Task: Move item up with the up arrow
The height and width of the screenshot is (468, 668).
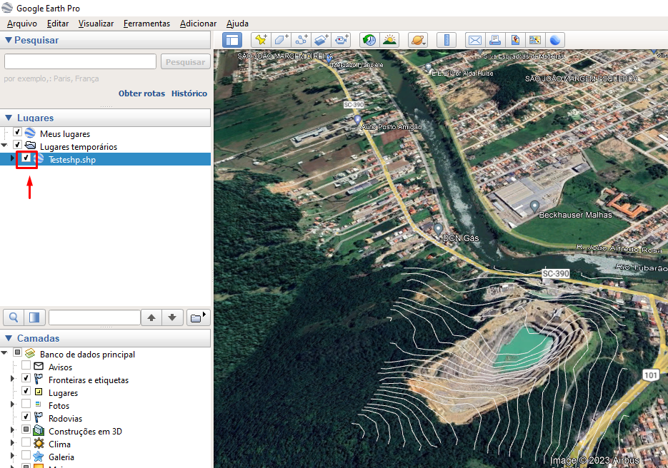Action: click(151, 317)
